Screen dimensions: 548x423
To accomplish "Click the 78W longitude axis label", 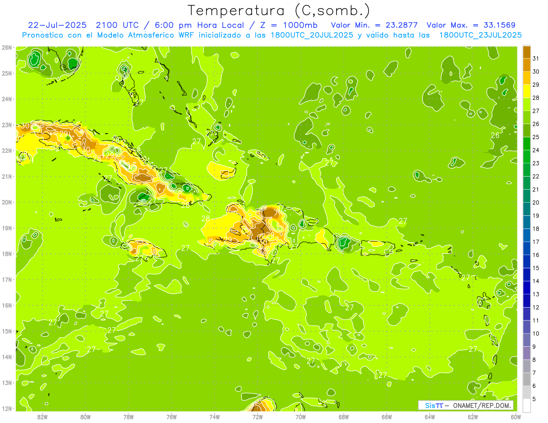I will point(128,417).
